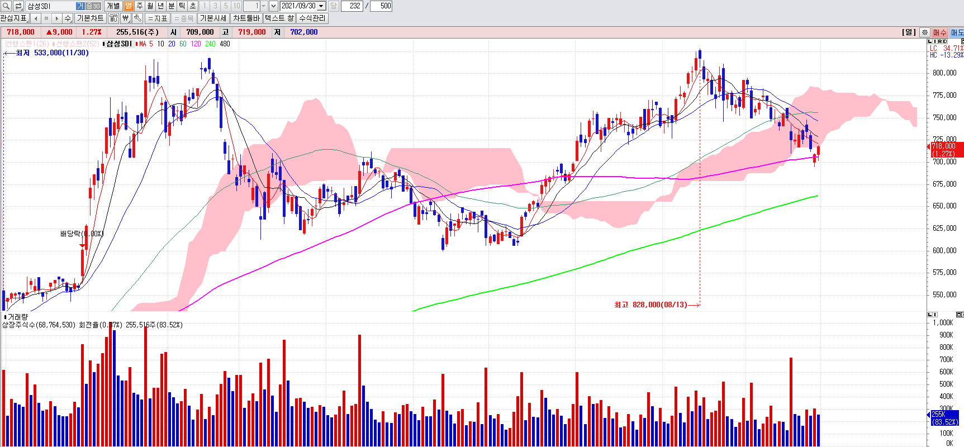Viewport: 964px width, 447px height.
Task: Click the stop square button
Action: click(x=46, y=18)
